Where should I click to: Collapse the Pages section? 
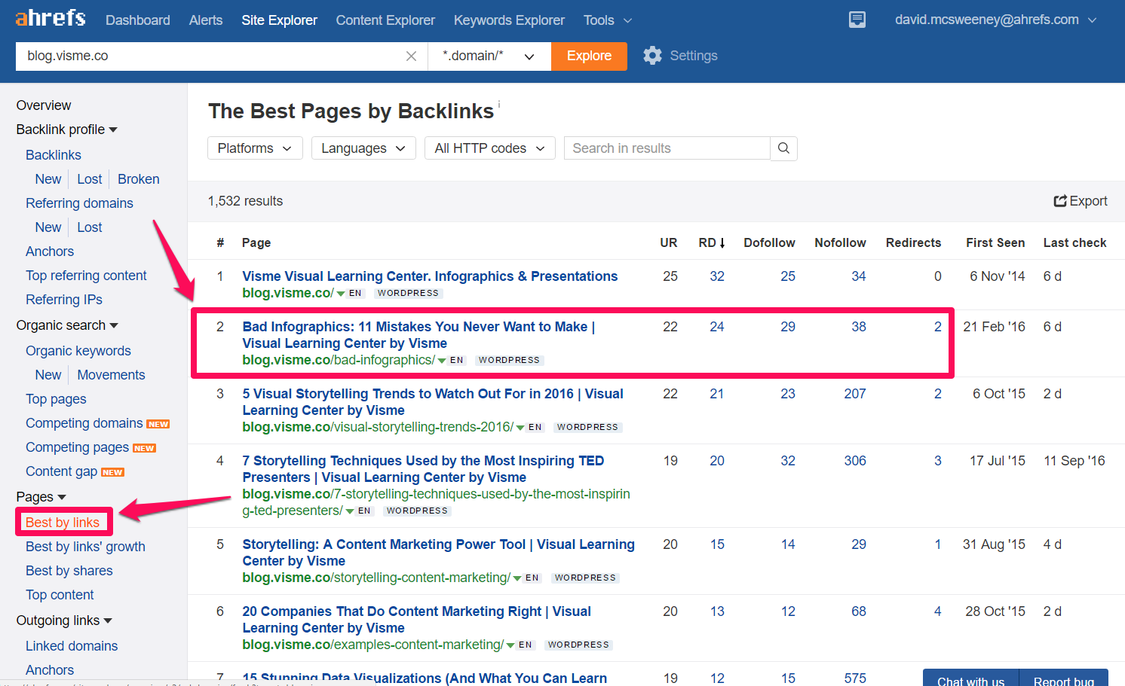pyautogui.click(x=41, y=497)
